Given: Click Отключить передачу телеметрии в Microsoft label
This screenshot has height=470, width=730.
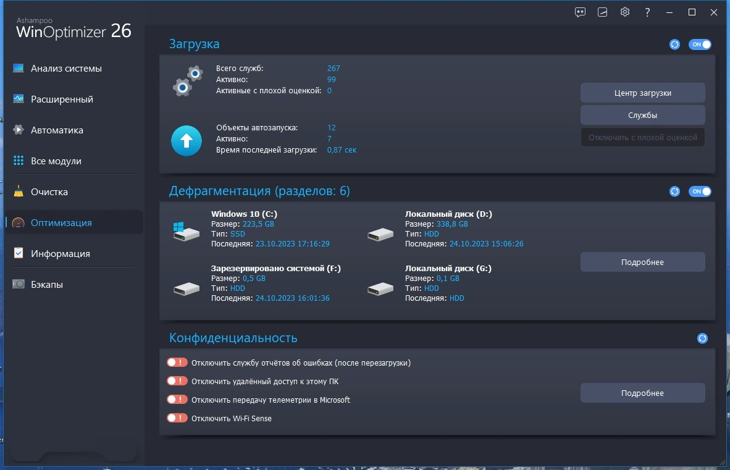Looking at the screenshot, I should coord(271,400).
